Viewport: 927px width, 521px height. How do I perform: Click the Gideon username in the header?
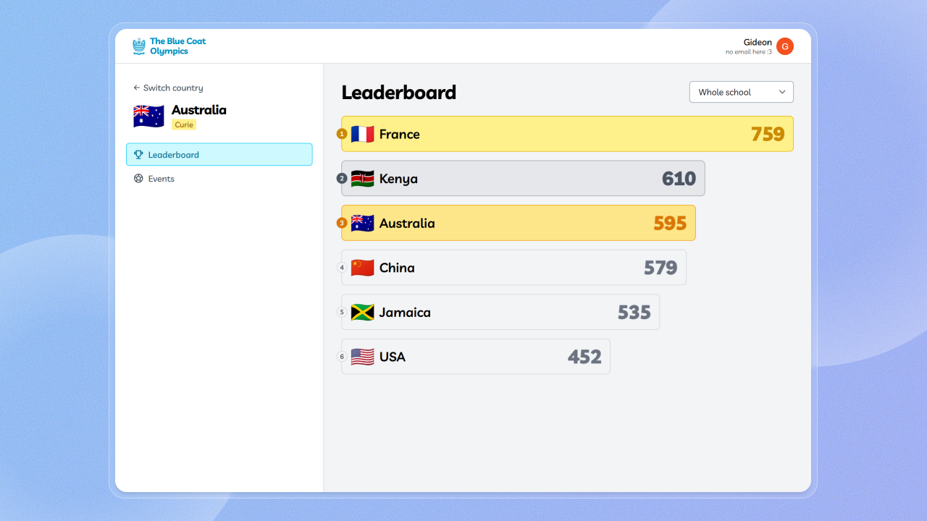click(758, 42)
